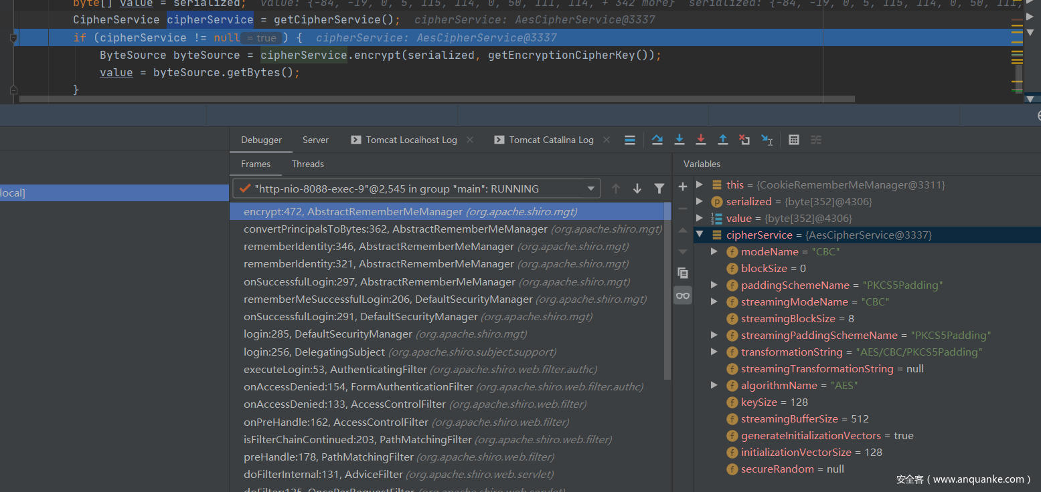Image resolution: width=1041 pixels, height=492 pixels.
Task: Expand the transformationString field
Action: (x=714, y=352)
